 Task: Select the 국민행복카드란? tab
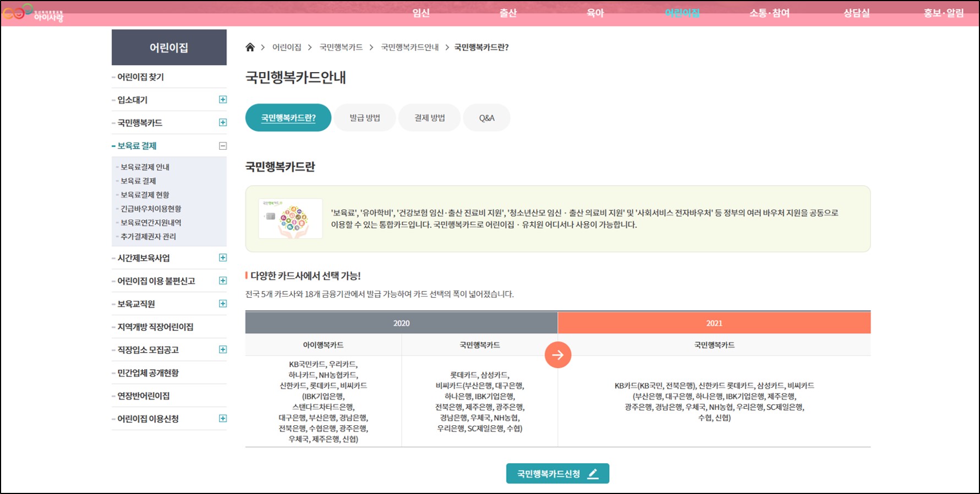coord(288,118)
